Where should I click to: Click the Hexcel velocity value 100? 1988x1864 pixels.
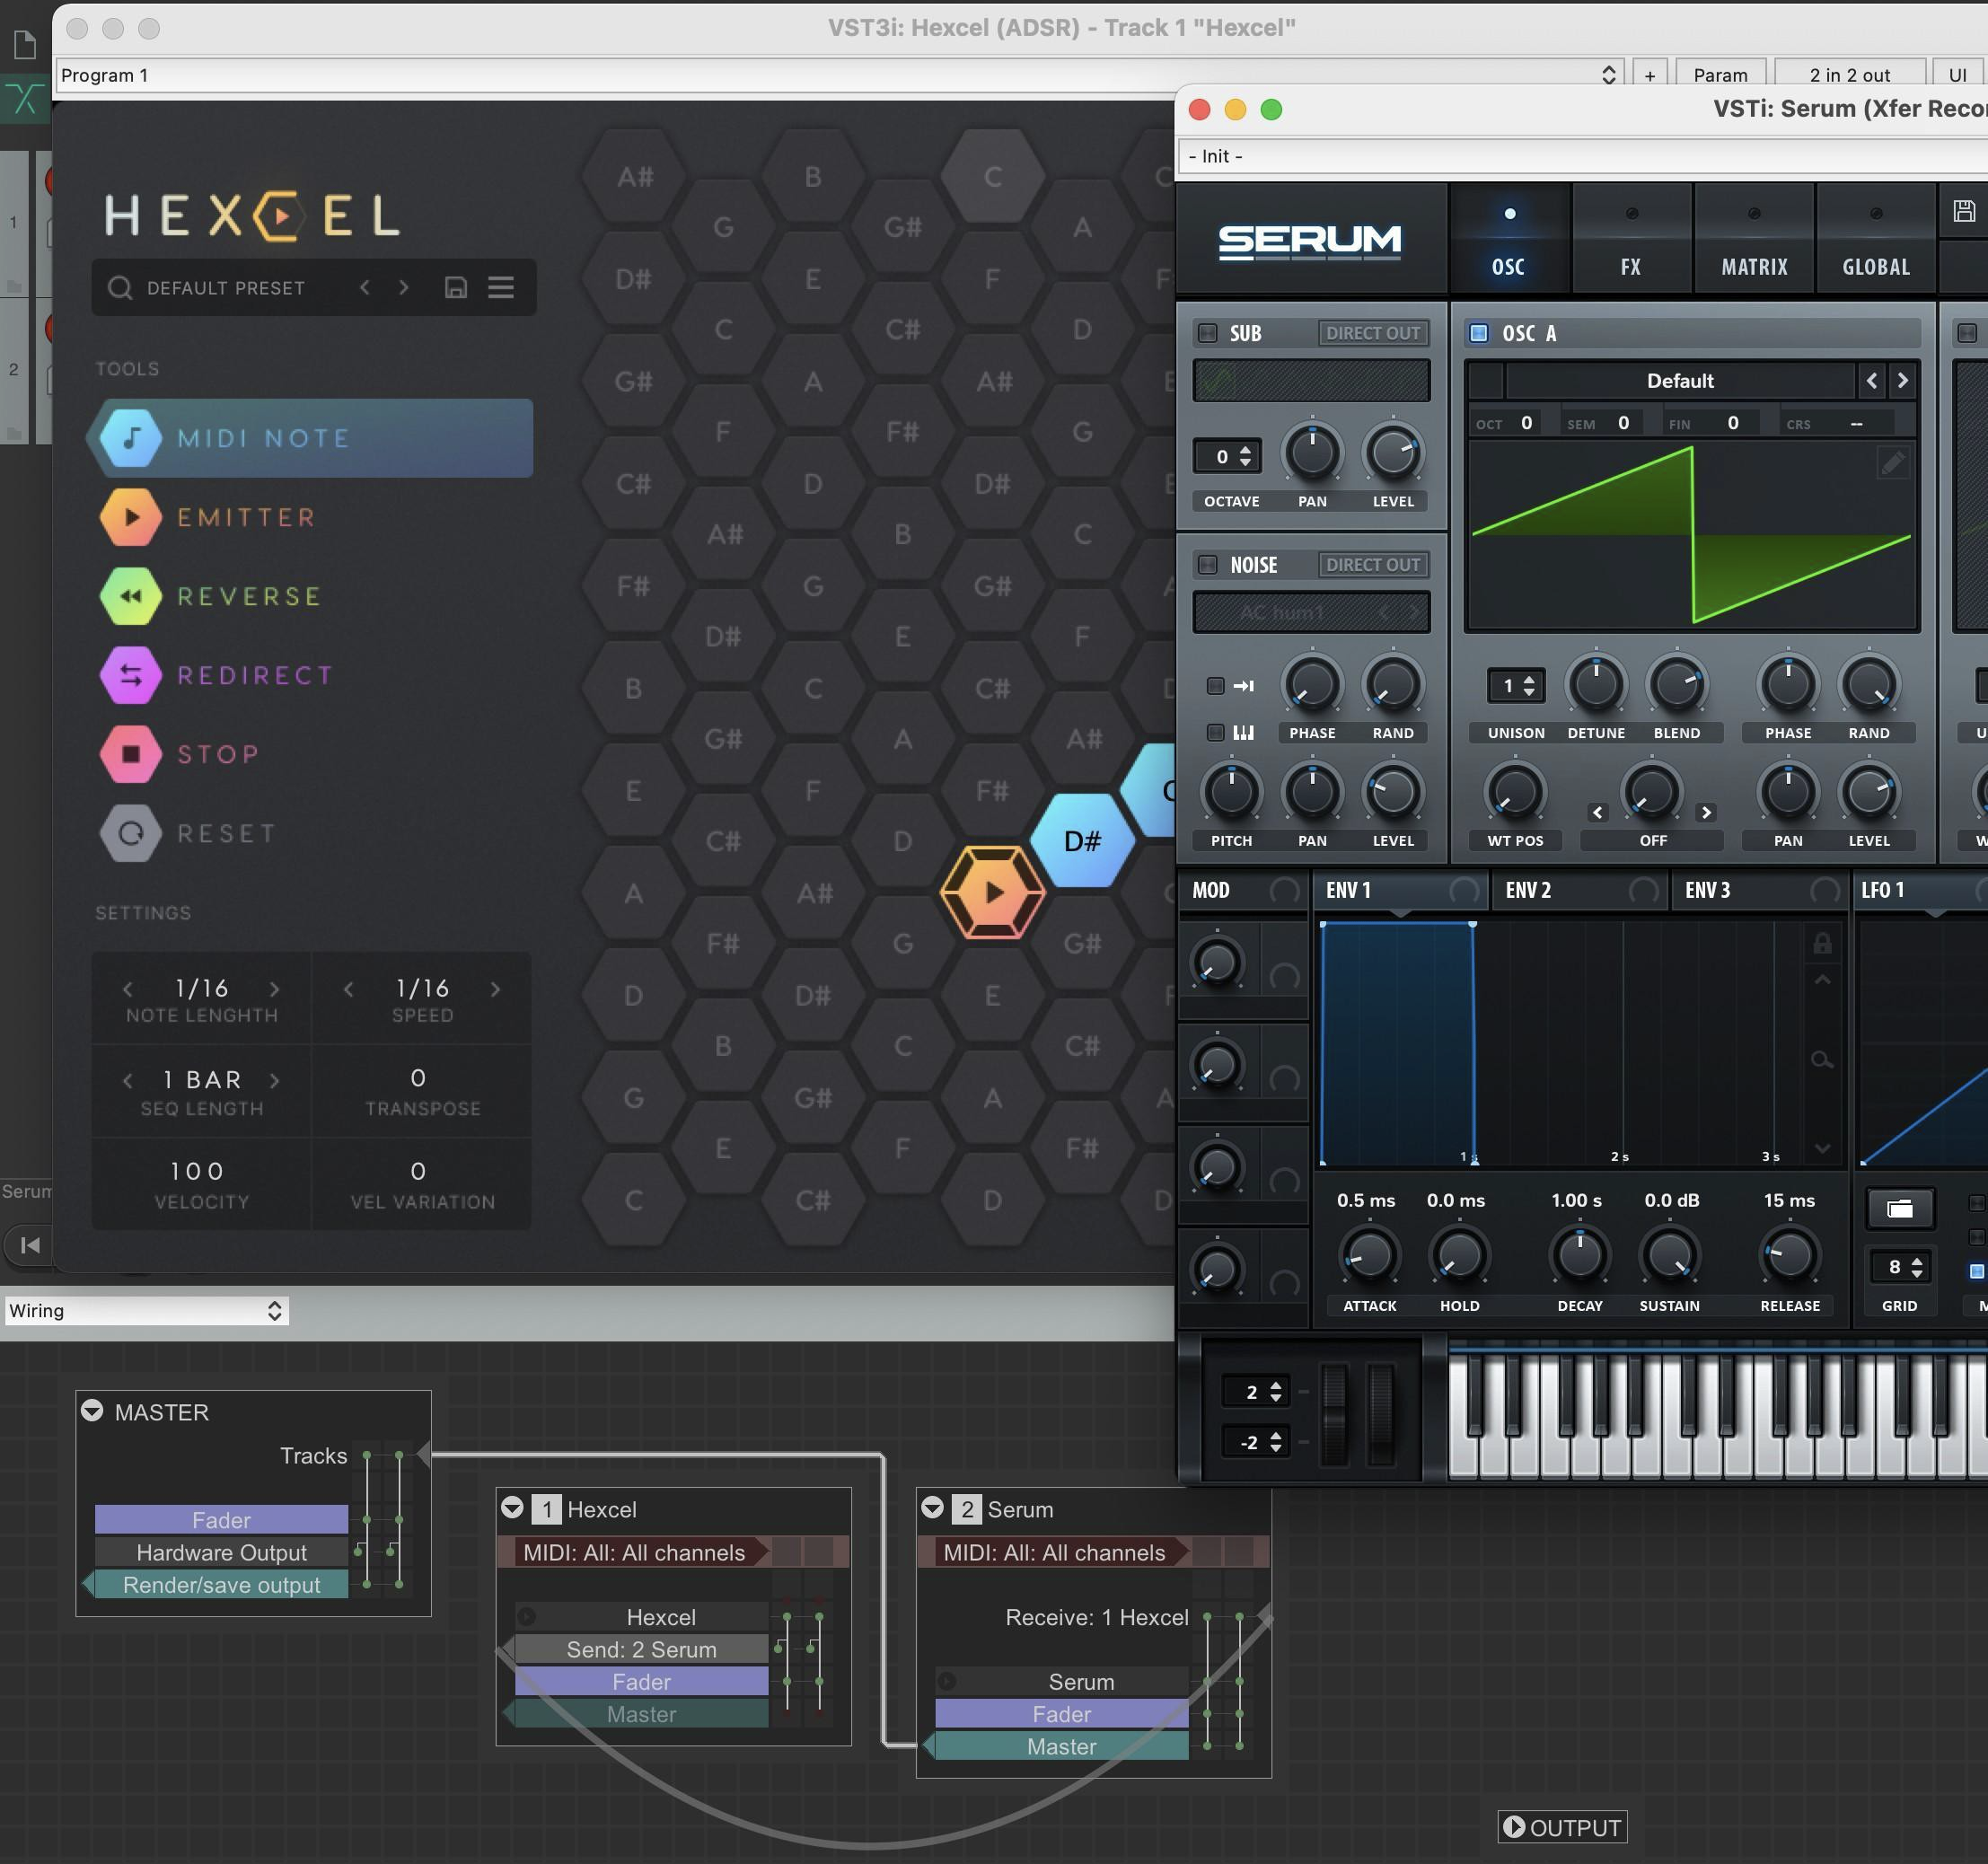pyautogui.click(x=197, y=1171)
